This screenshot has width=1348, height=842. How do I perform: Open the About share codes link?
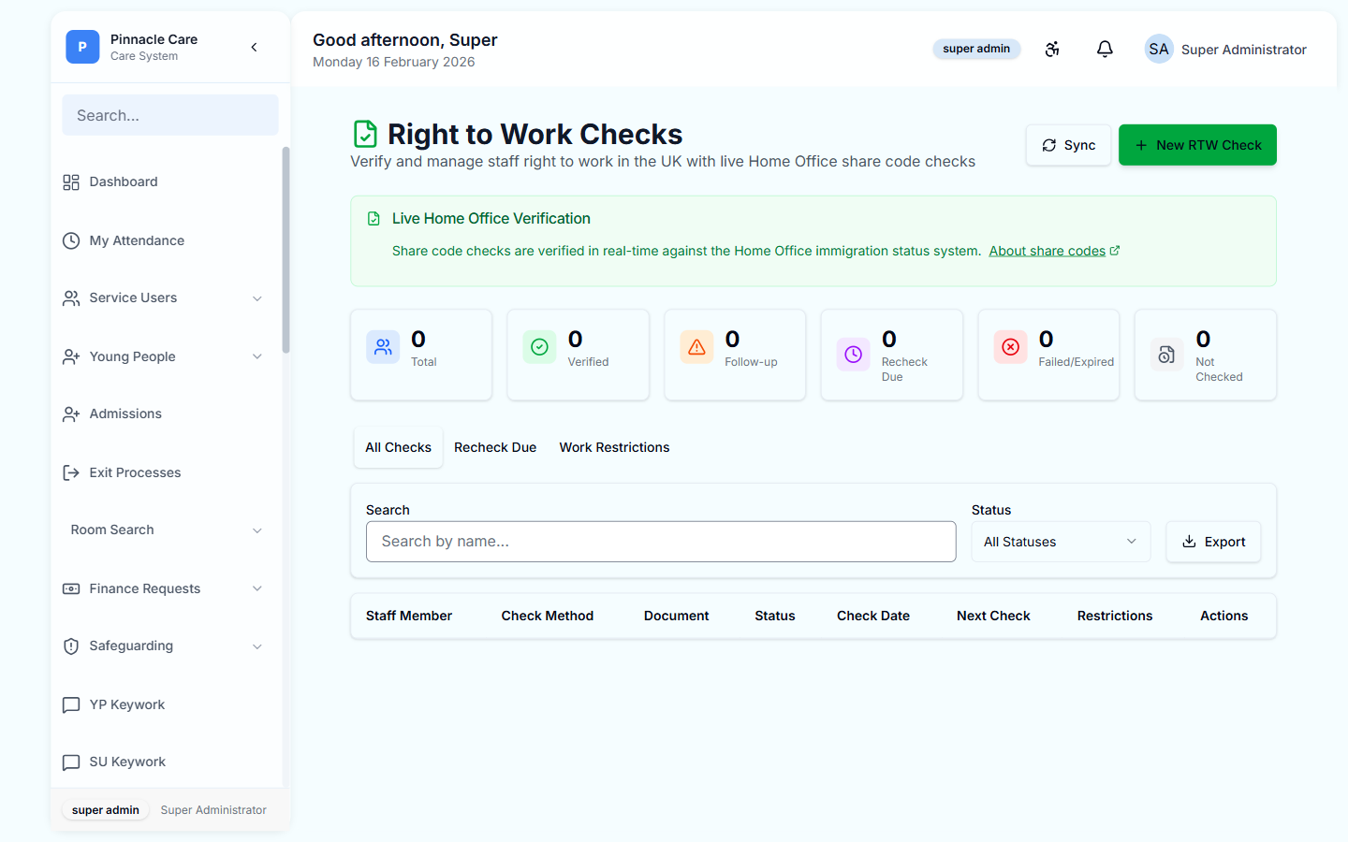pos(1048,250)
